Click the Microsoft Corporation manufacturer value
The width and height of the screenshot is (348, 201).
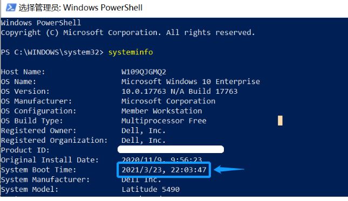[x=168, y=101]
